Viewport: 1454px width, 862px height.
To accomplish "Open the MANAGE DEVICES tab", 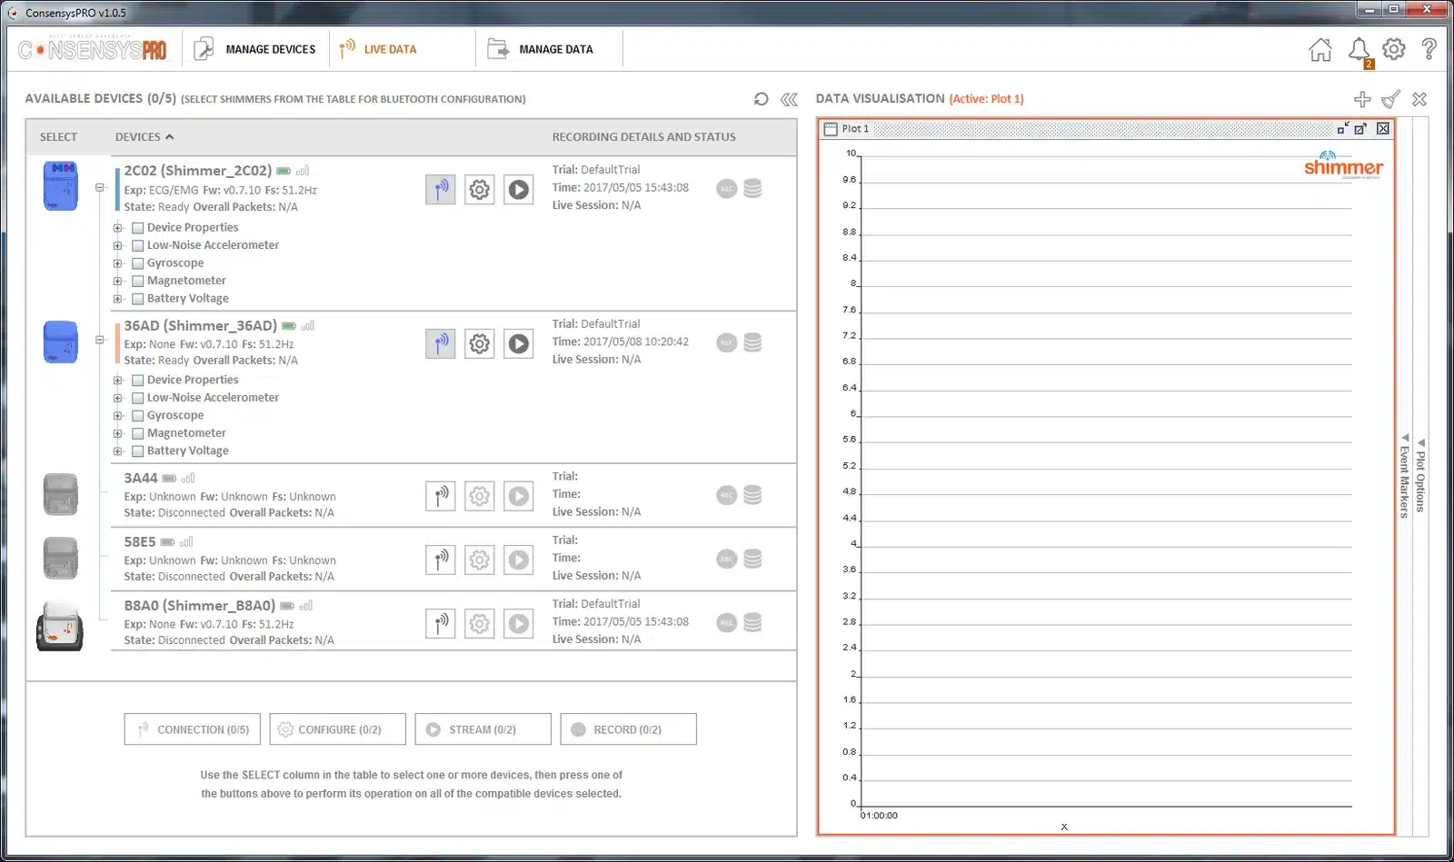I will click(255, 49).
